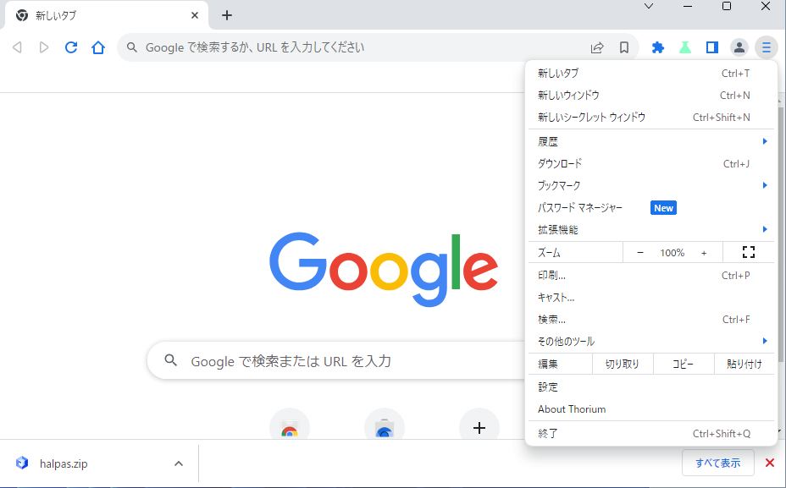Image resolution: width=786 pixels, height=488 pixels.
Task: Open the halpas.zip download options chevron
Action: [x=178, y=463]
